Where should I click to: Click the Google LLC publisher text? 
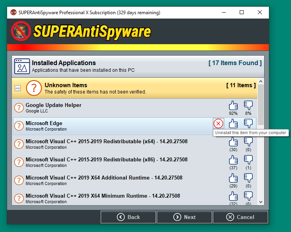[x=37, y=111]
